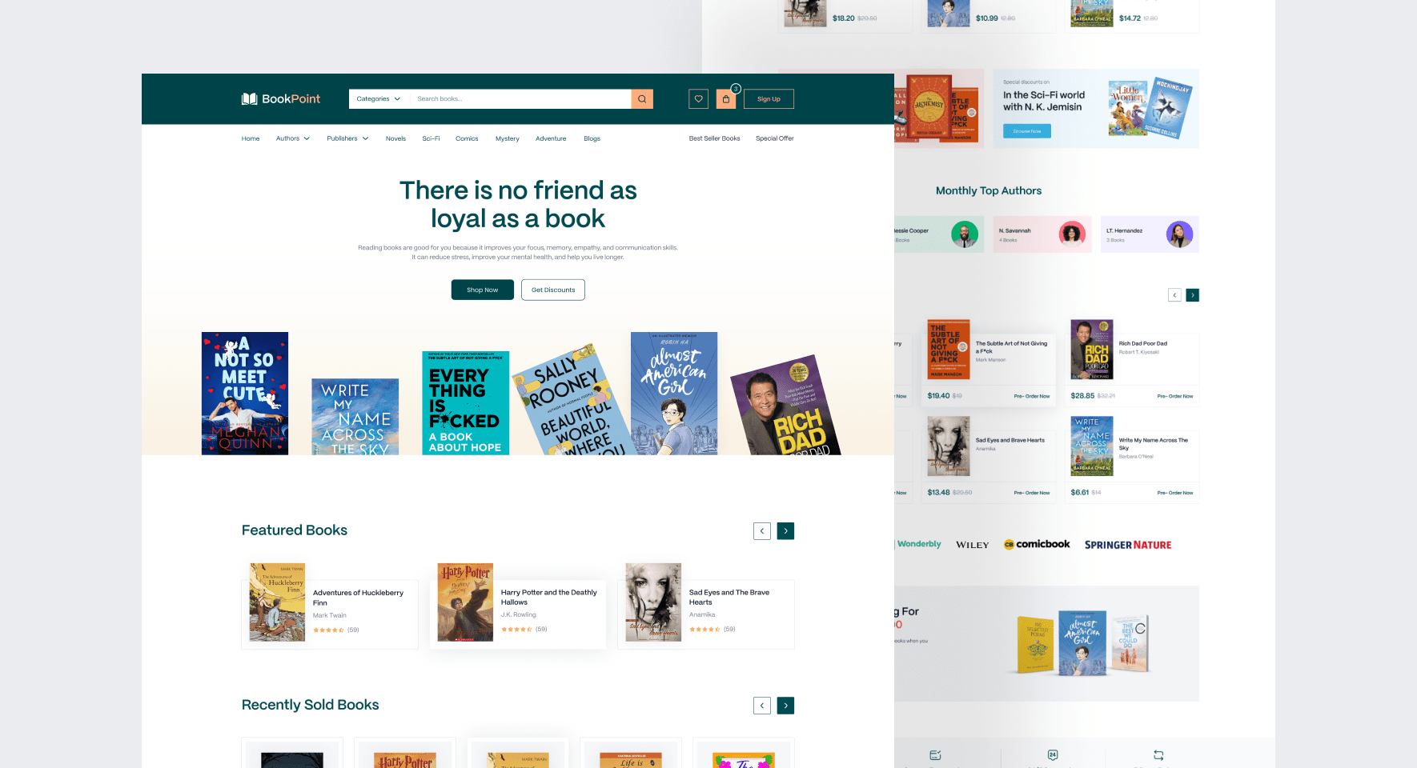
Task: Click the cart item count badge
Action: click(736, 89)
